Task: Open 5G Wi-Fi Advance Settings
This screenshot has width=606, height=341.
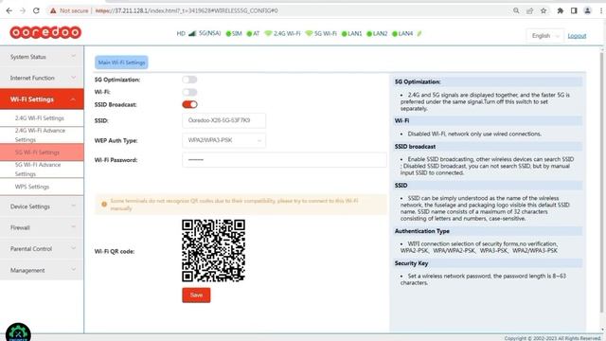Action: point(42,170)
